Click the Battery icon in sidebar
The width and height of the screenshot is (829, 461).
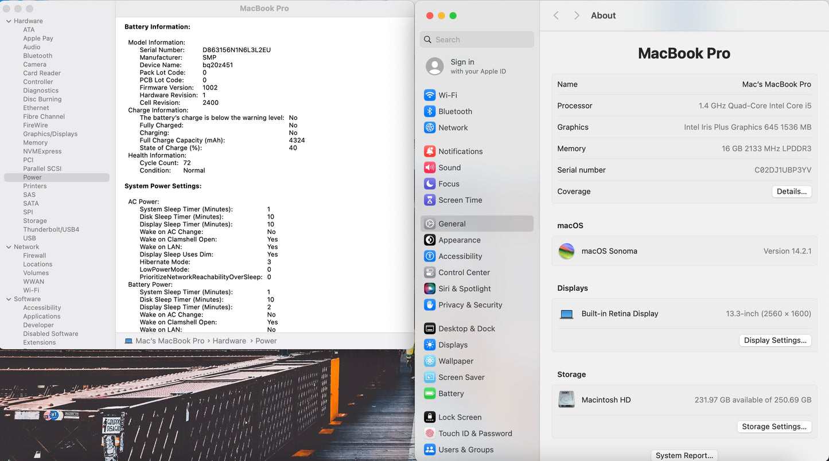point(429,394)
